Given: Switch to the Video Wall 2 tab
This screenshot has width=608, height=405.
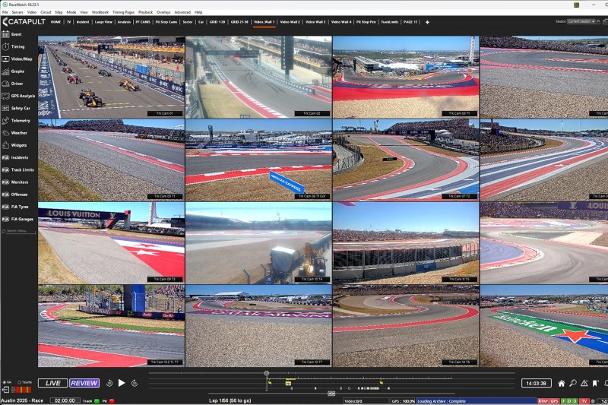Looking at the screenshot, I should [290, 22].
